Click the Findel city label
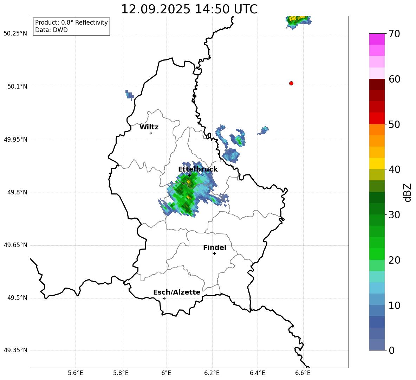 [215, 247]
